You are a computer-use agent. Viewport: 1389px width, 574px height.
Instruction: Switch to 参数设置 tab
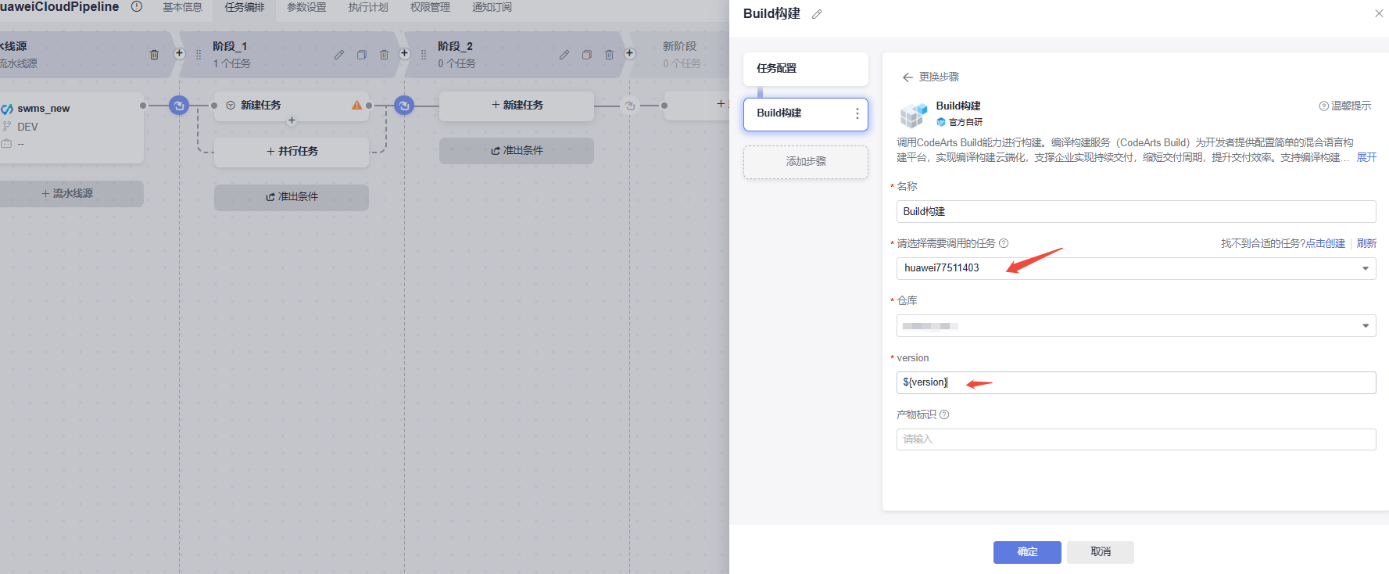(x=306, y=7)
